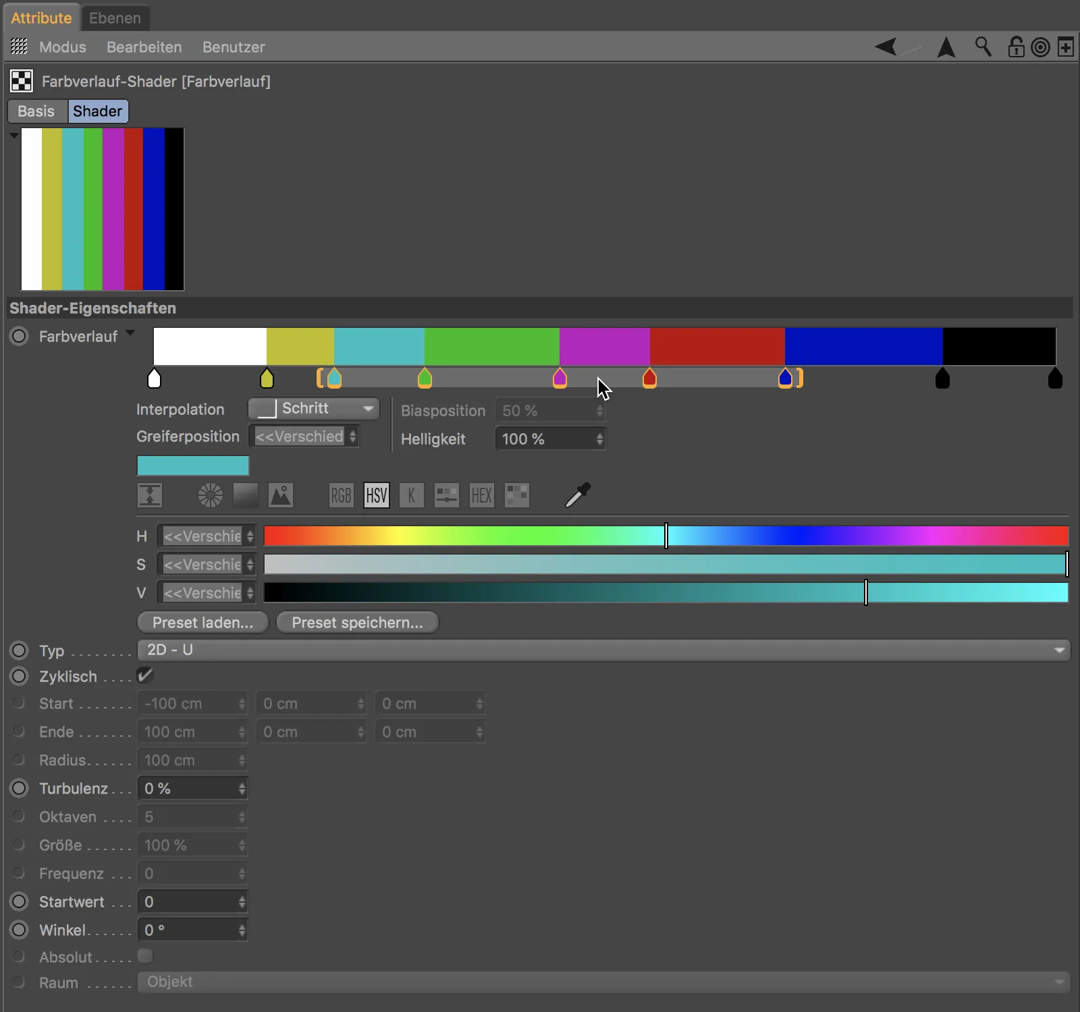
Task: Open the Interpolation dropdown showing Schritt
Action: click(x=313, y=408)
